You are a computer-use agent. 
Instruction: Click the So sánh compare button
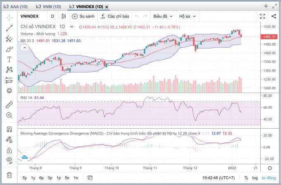click(x=83, y=16)
